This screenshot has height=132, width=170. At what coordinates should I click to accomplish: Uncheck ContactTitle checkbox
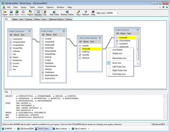coord(10,48)
